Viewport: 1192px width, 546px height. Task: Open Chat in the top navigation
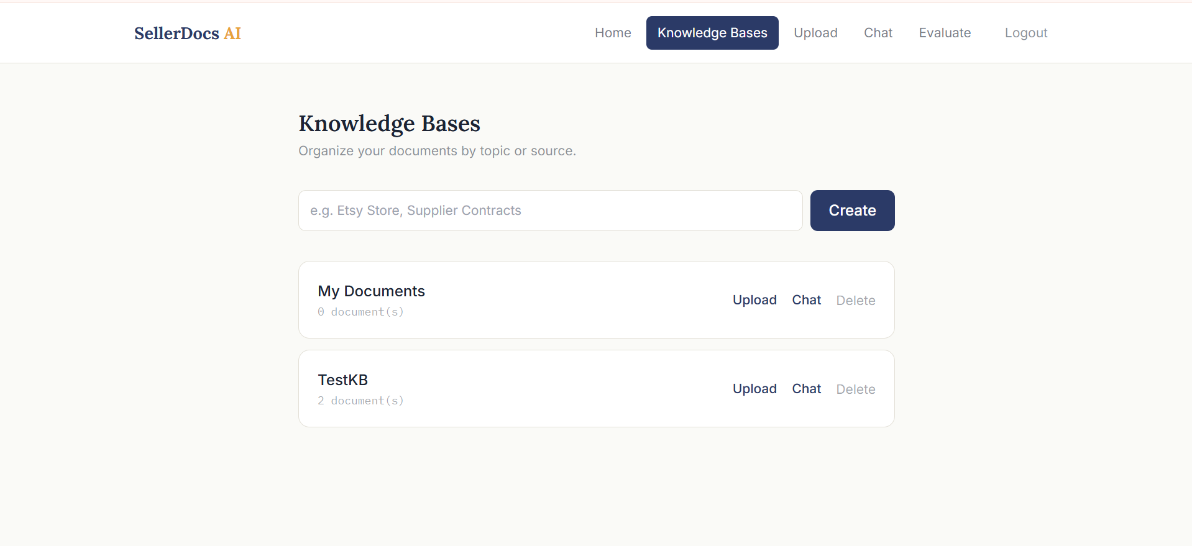coord(878,33)
